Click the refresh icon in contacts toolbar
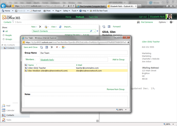Viewport: 177px width, 126px height. 60,27
